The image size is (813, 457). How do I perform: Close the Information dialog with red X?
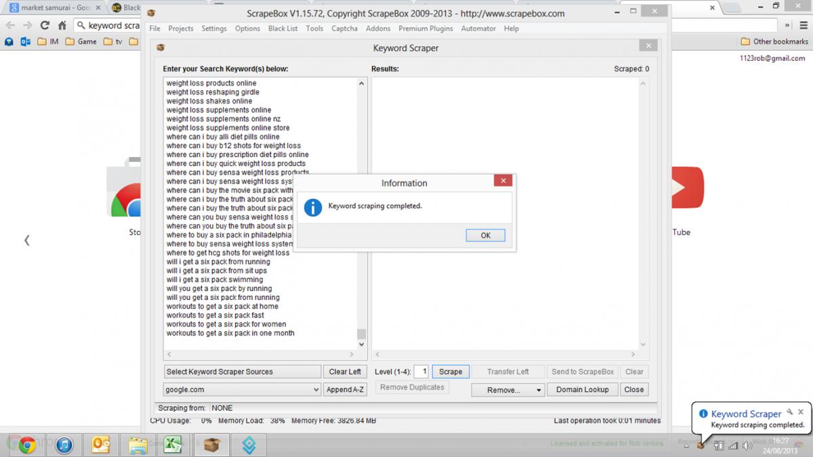pyautogui.click(x=503, y=181)
